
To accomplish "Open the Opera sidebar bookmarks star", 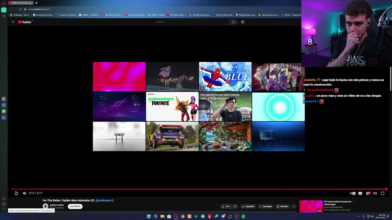I will pyautogui.click(x=4, y=16).
